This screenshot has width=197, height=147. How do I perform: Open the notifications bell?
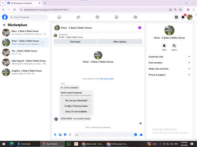click(183, 17)
